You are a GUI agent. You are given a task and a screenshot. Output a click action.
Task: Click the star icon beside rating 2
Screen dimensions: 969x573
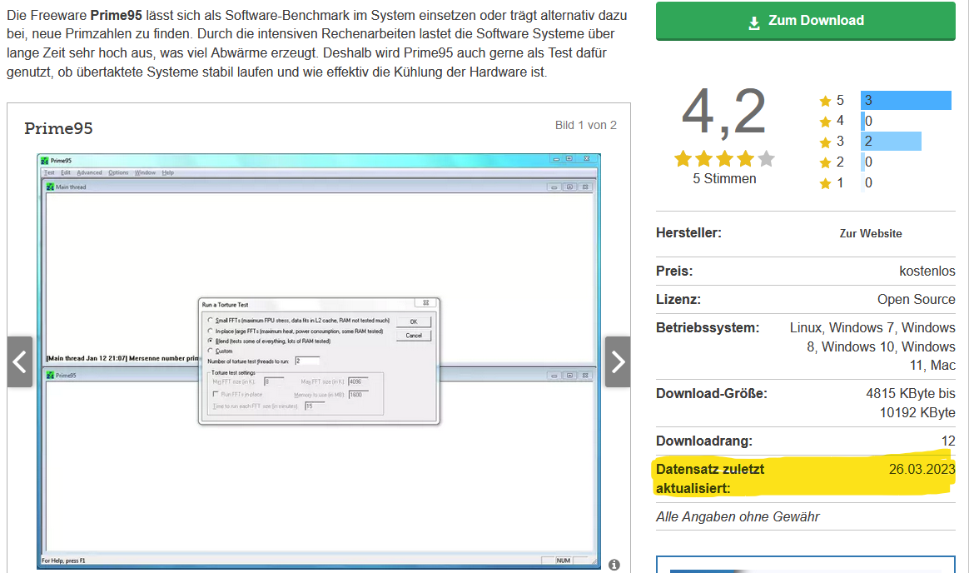point(825,162)
